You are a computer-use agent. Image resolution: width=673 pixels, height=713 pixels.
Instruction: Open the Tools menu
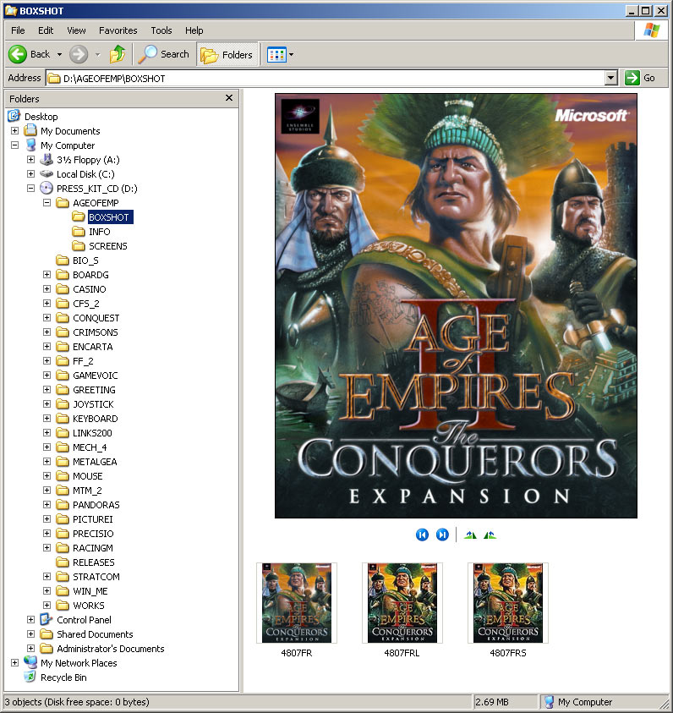click(161, 30)
